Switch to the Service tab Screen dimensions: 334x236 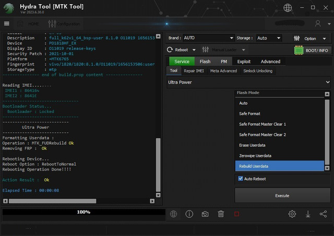tap(182, 61)
